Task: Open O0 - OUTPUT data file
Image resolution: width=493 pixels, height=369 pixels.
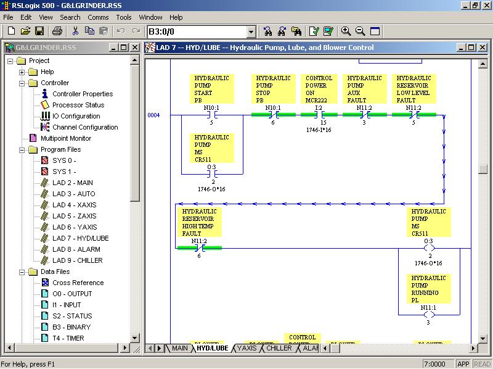Action: coord(72,294)
